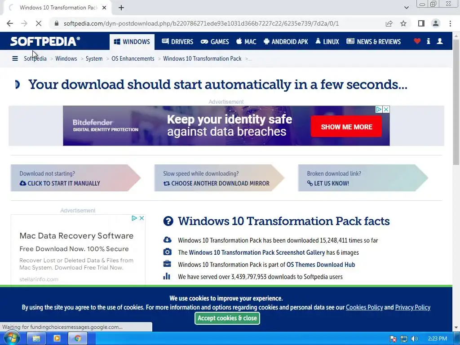Click Show Me More on Bitdefender ad

346,127
